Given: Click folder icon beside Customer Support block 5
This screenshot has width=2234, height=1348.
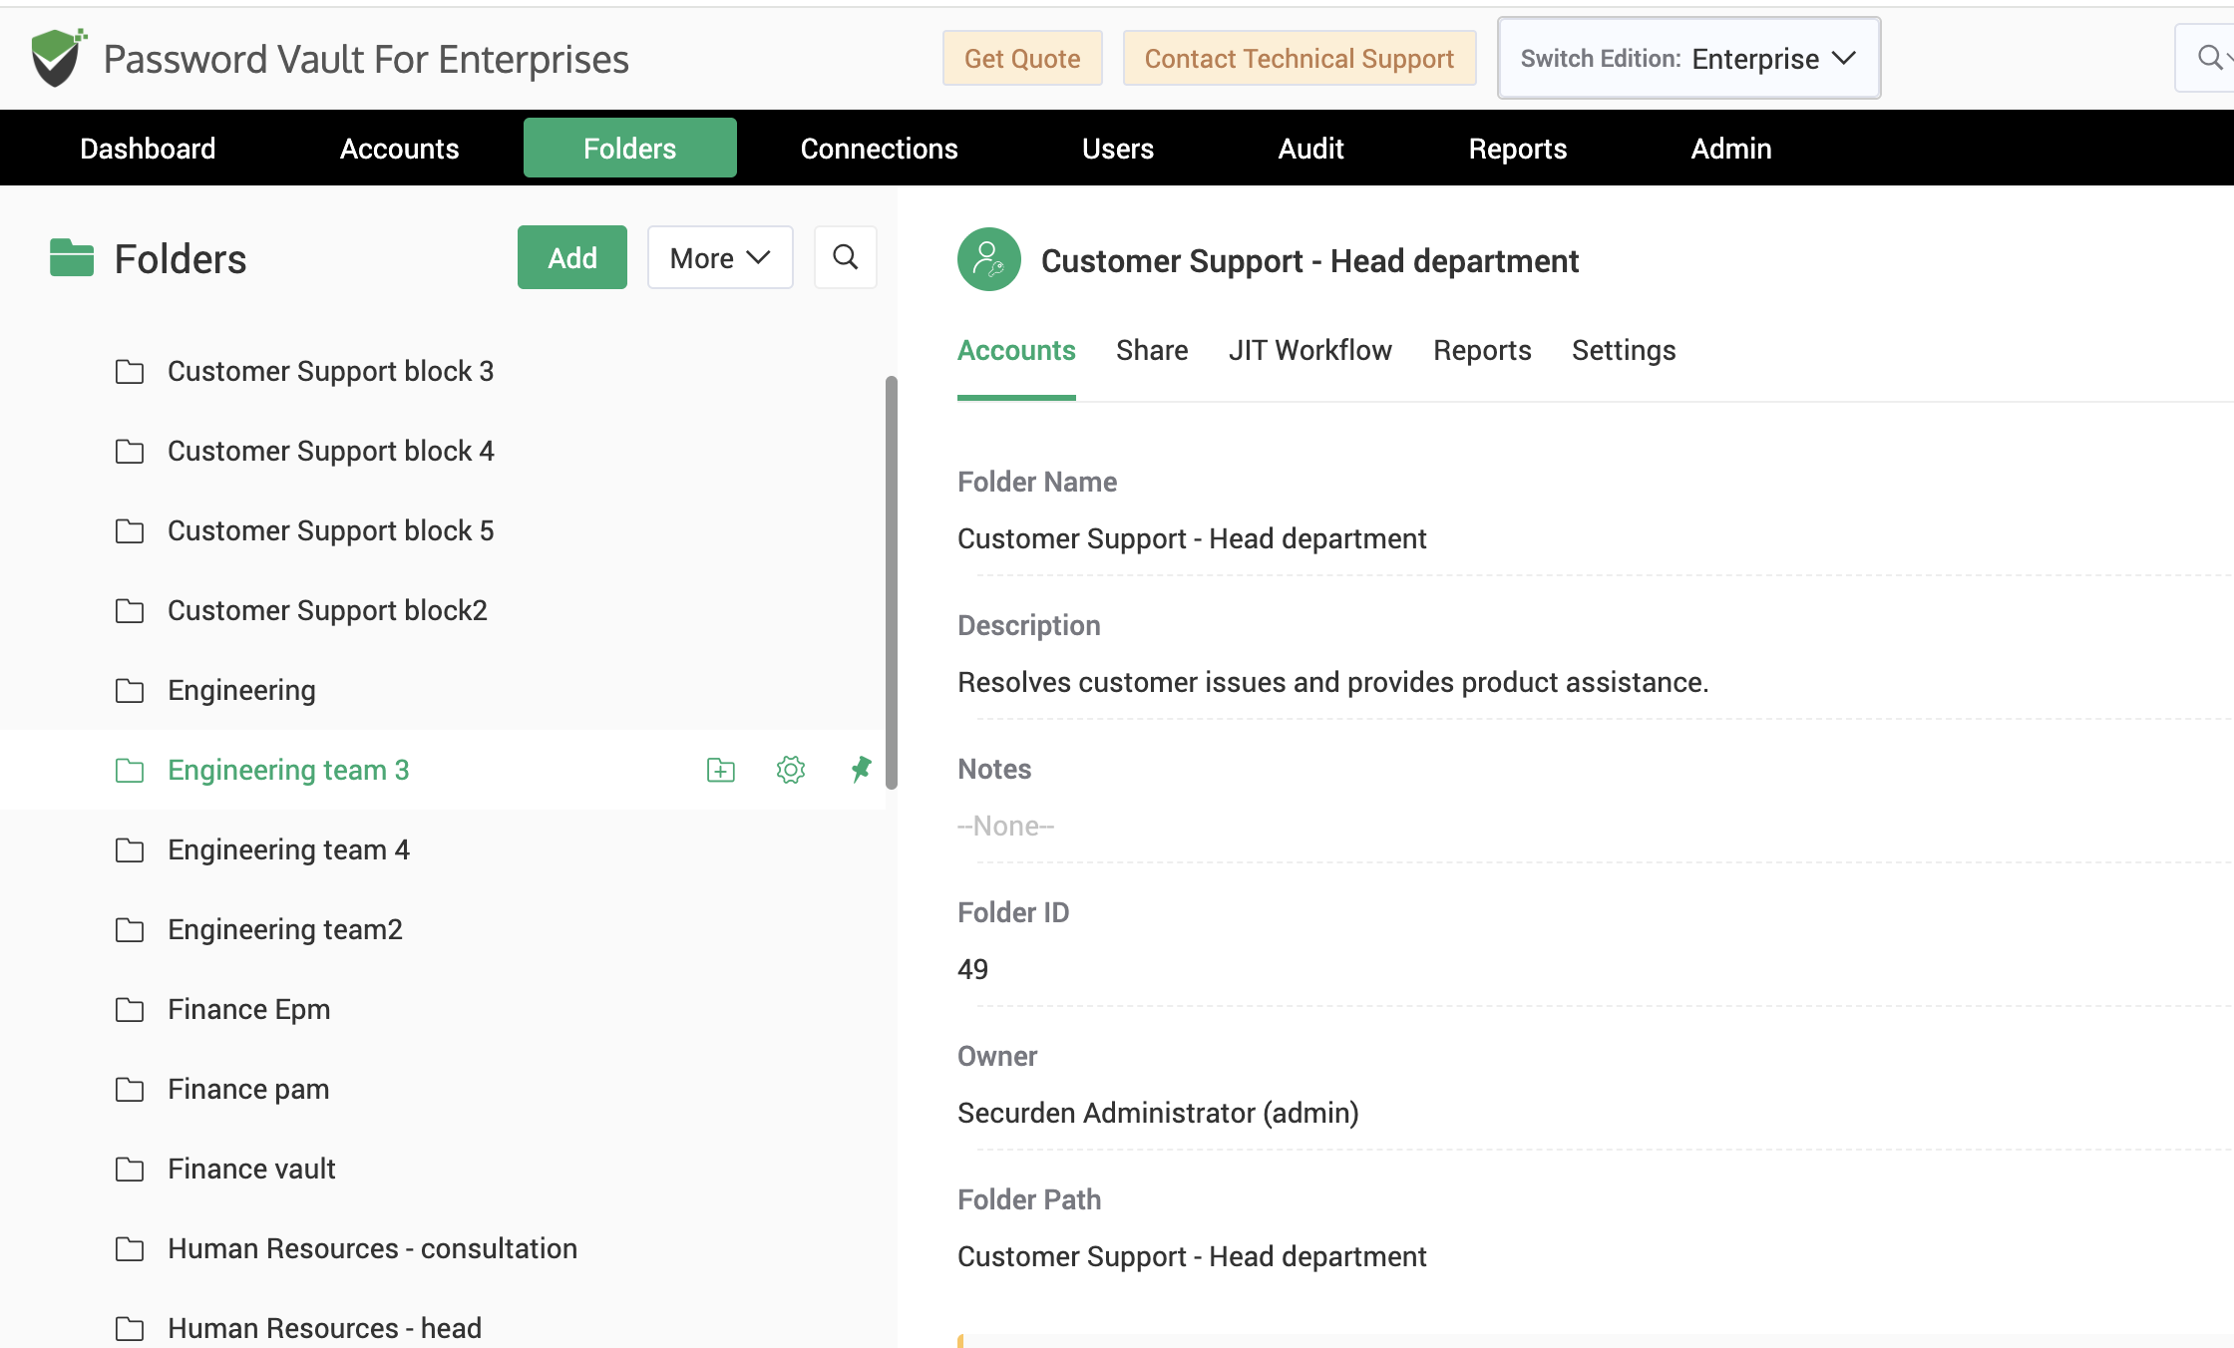Looking at the screenshot, I should (130, 530).
